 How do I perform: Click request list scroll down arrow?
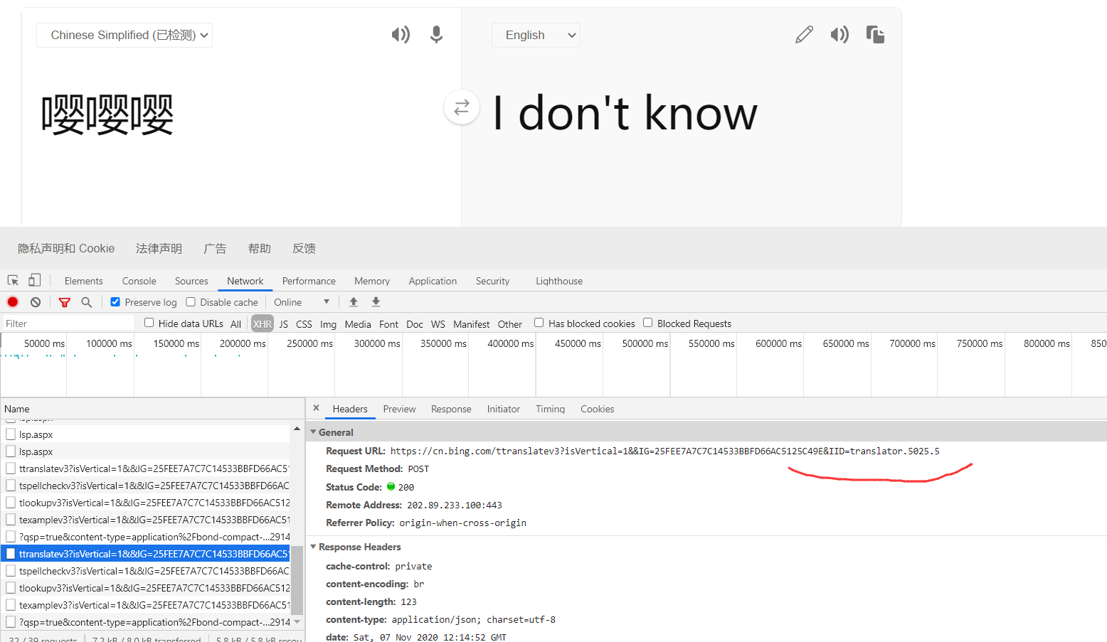point(297,621)
